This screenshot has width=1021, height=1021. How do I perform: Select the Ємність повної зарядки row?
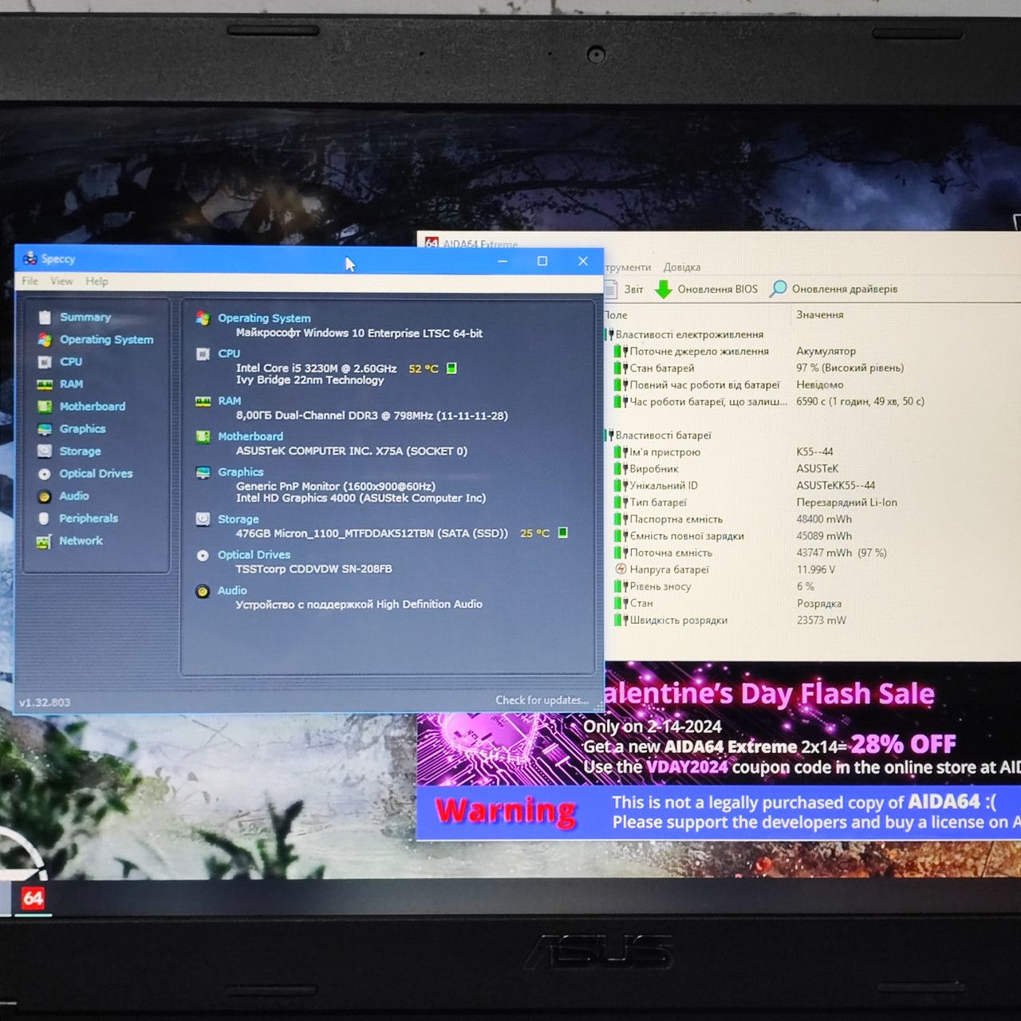click(x=813, y=536)
